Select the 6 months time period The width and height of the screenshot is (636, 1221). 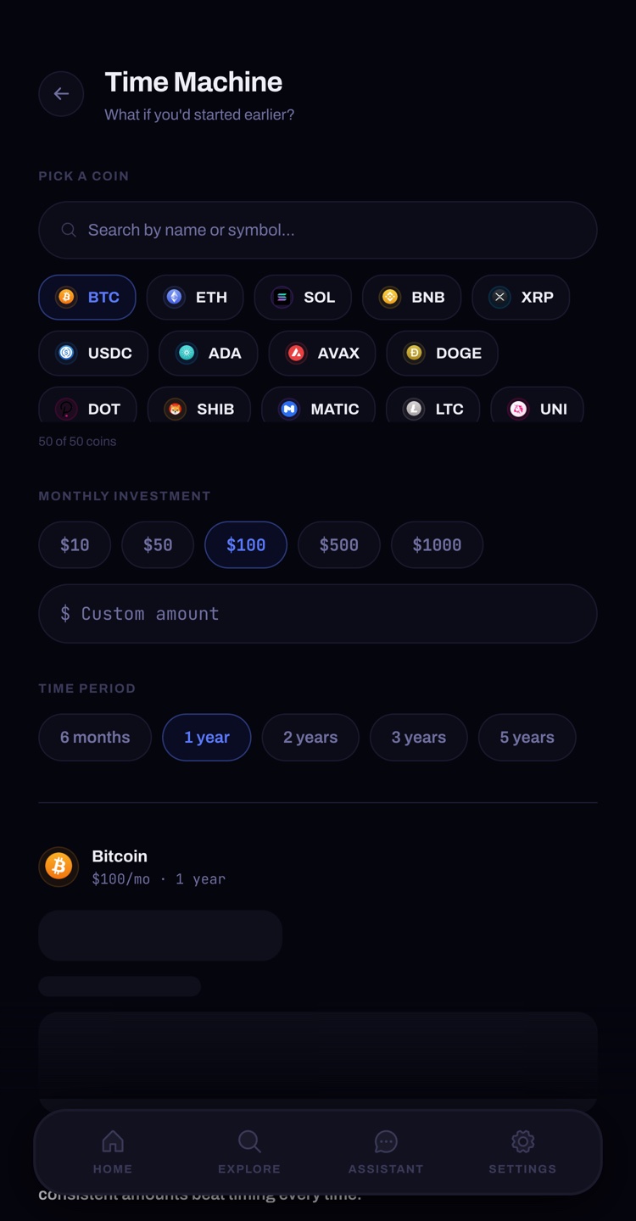[x=95, y=738]
